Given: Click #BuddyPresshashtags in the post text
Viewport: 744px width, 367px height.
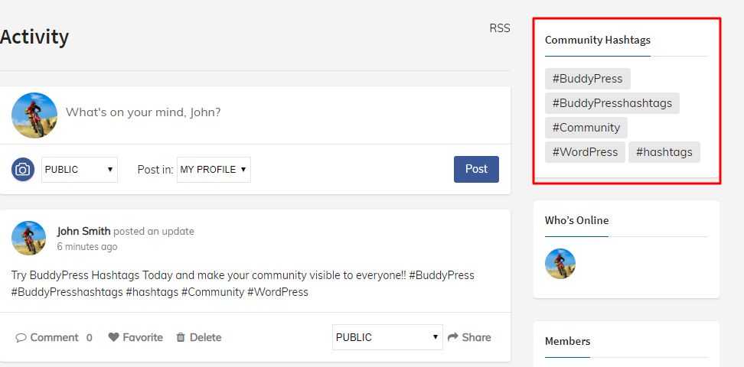Looking at the screenshot, I should (x=67, y=292).
